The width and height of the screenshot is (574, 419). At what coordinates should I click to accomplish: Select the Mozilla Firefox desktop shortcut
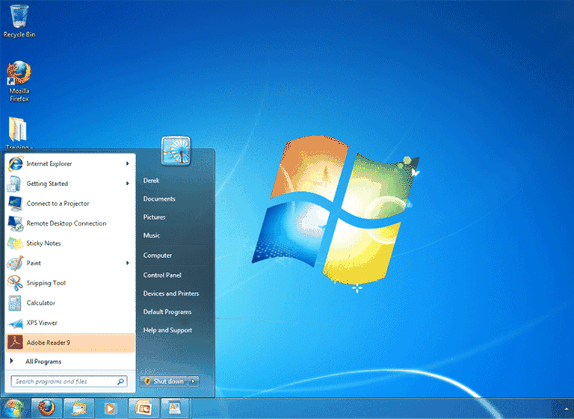pyautogui.click(x=19, y=81)
